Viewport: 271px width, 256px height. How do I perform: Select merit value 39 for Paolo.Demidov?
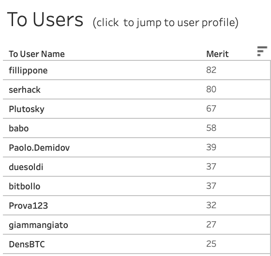(x=211, y=147)
